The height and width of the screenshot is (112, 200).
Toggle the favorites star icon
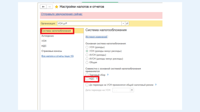57,7
